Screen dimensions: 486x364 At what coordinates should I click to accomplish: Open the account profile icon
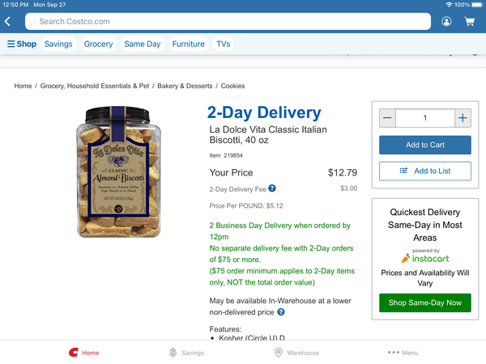(446, 21)
